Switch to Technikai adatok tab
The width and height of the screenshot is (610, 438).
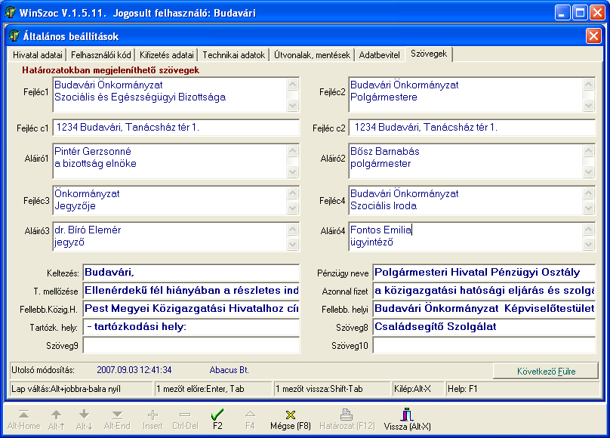(x=234, y=55)
